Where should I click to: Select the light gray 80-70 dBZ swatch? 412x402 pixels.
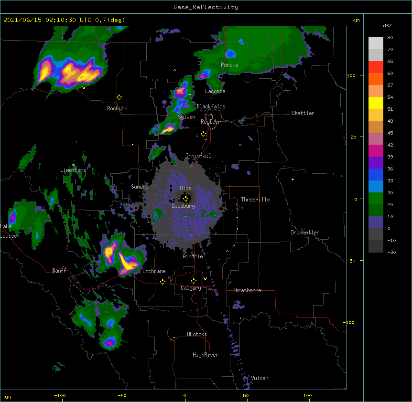376,43
